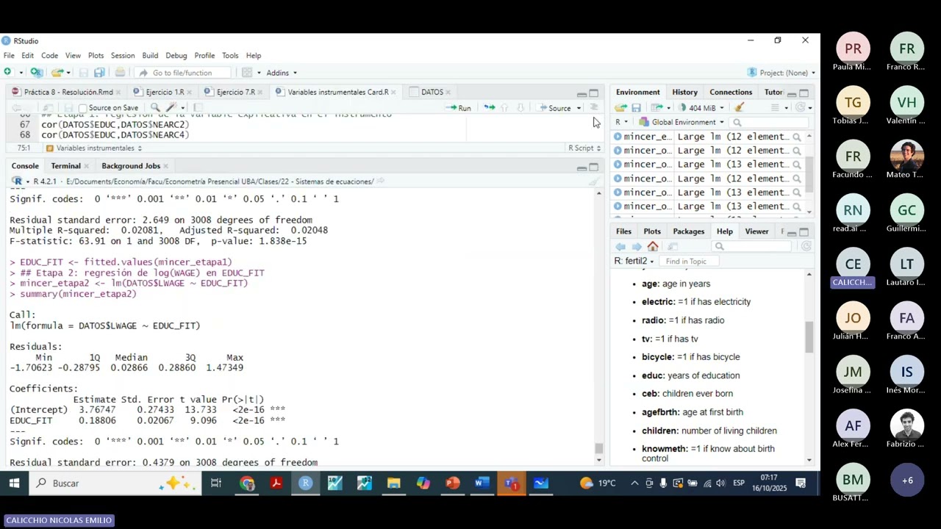Open the Source options dropdown arrow
This screenshot has height=529, width=941.
(579, 108)
